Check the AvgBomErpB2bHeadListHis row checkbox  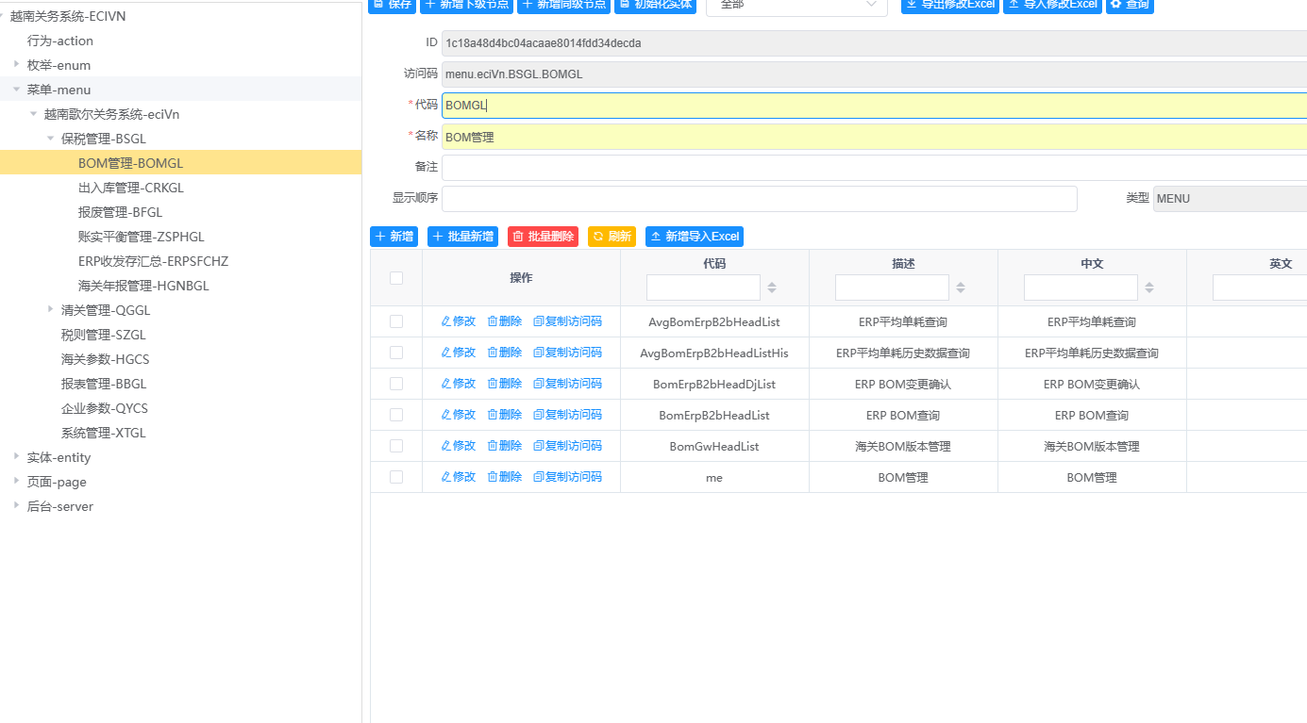396,353
